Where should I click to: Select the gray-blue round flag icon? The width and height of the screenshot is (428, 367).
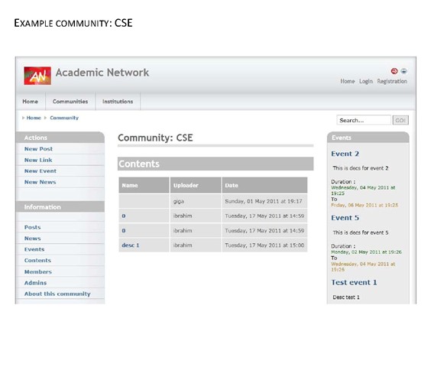(404, 71)
